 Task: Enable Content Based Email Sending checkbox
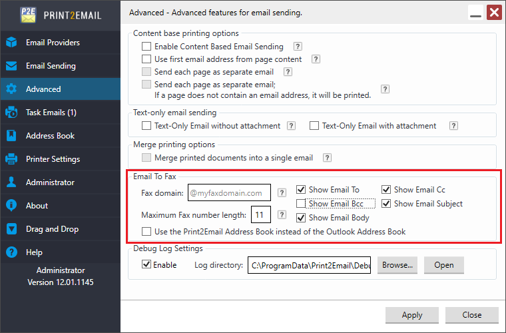(146, 47)
